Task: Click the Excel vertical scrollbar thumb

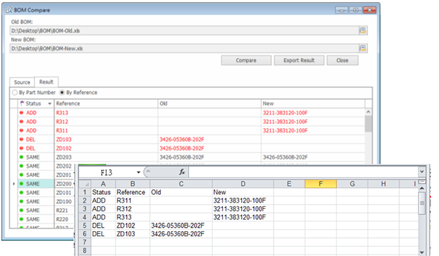Action: 422,203
